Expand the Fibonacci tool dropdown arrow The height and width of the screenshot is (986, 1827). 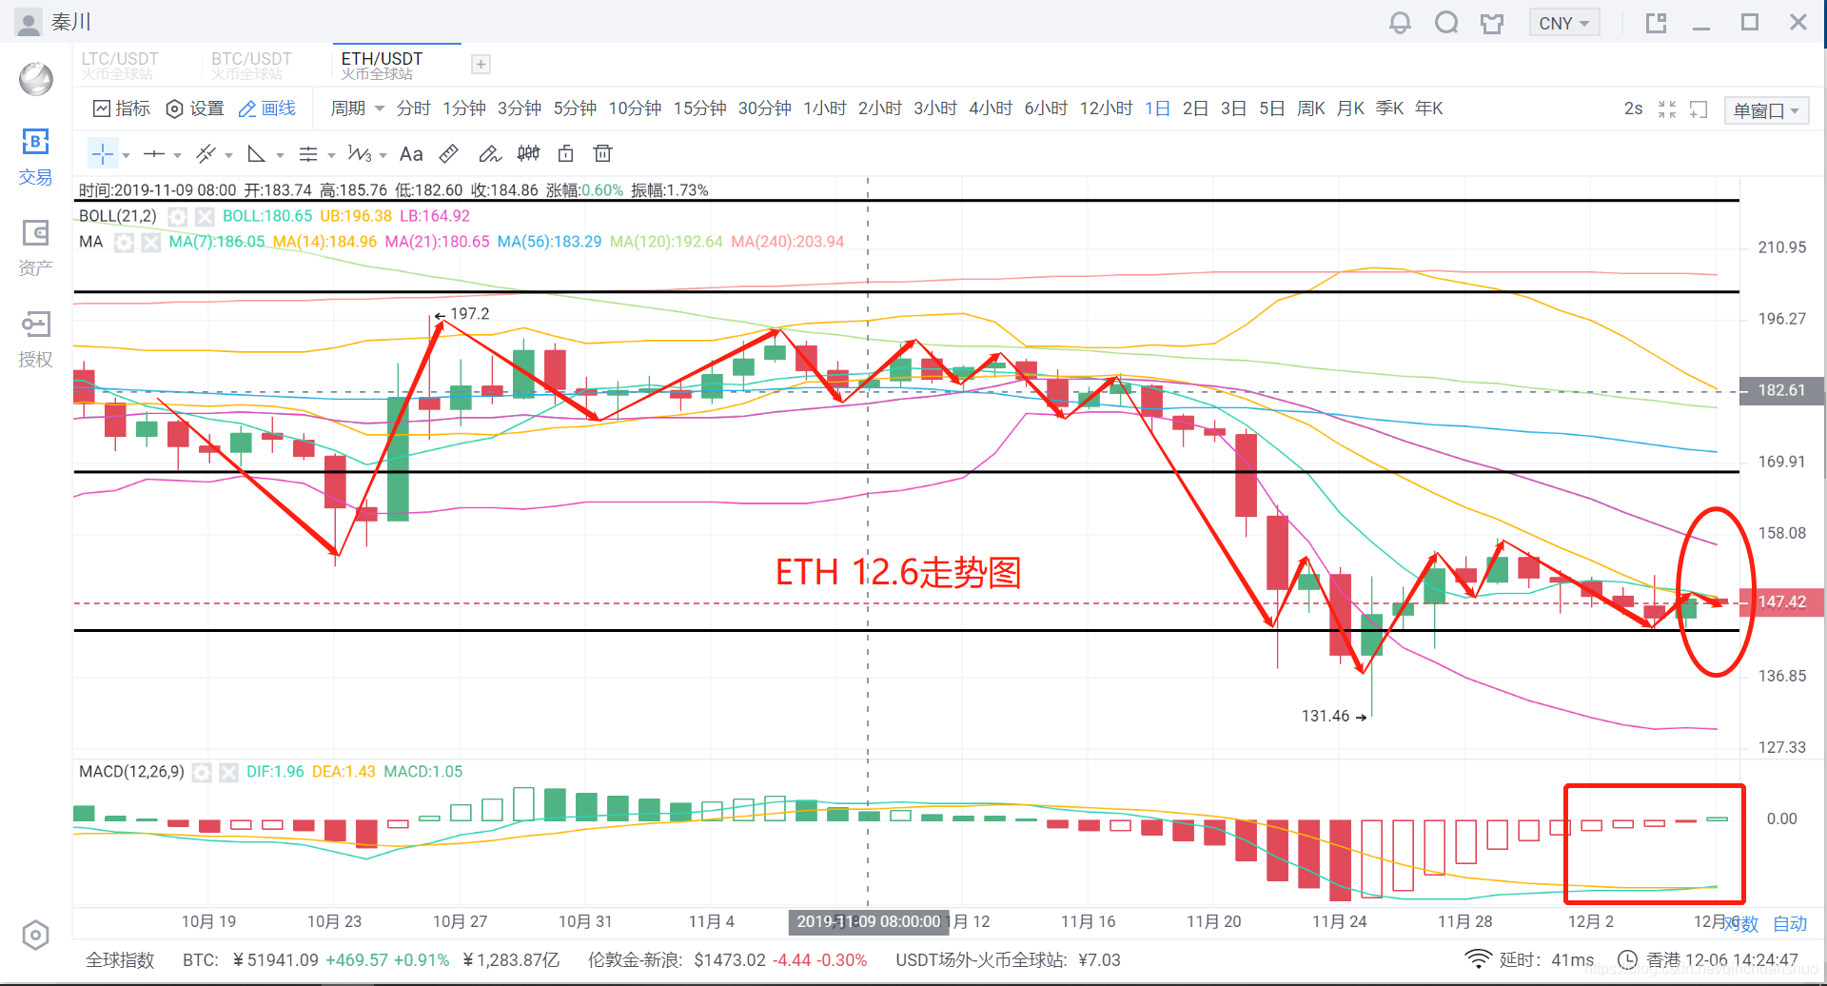[331, 155]
